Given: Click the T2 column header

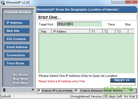Looking at the screenshot, I should [x=109, y=31].
